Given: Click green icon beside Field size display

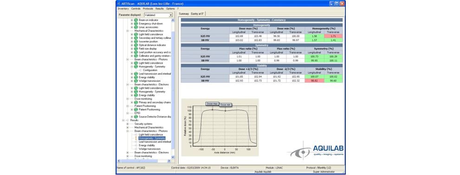Looking at the screenshot, I should point(136,48).
